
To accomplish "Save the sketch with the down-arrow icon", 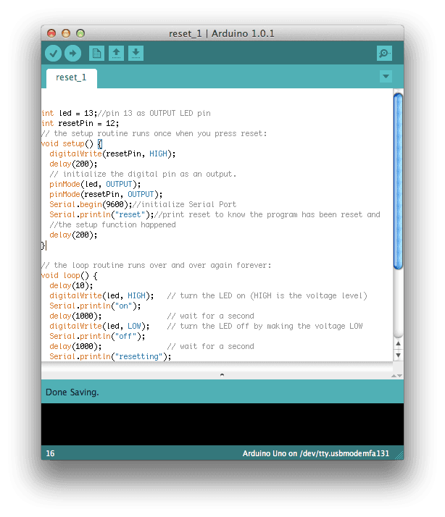I will pyautogui.click(x=136, y=53).
